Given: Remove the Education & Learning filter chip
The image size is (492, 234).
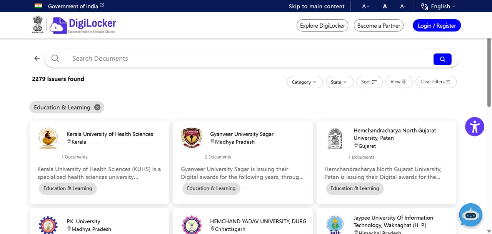Looking at the screenshot, I should [x=97, y=107].
